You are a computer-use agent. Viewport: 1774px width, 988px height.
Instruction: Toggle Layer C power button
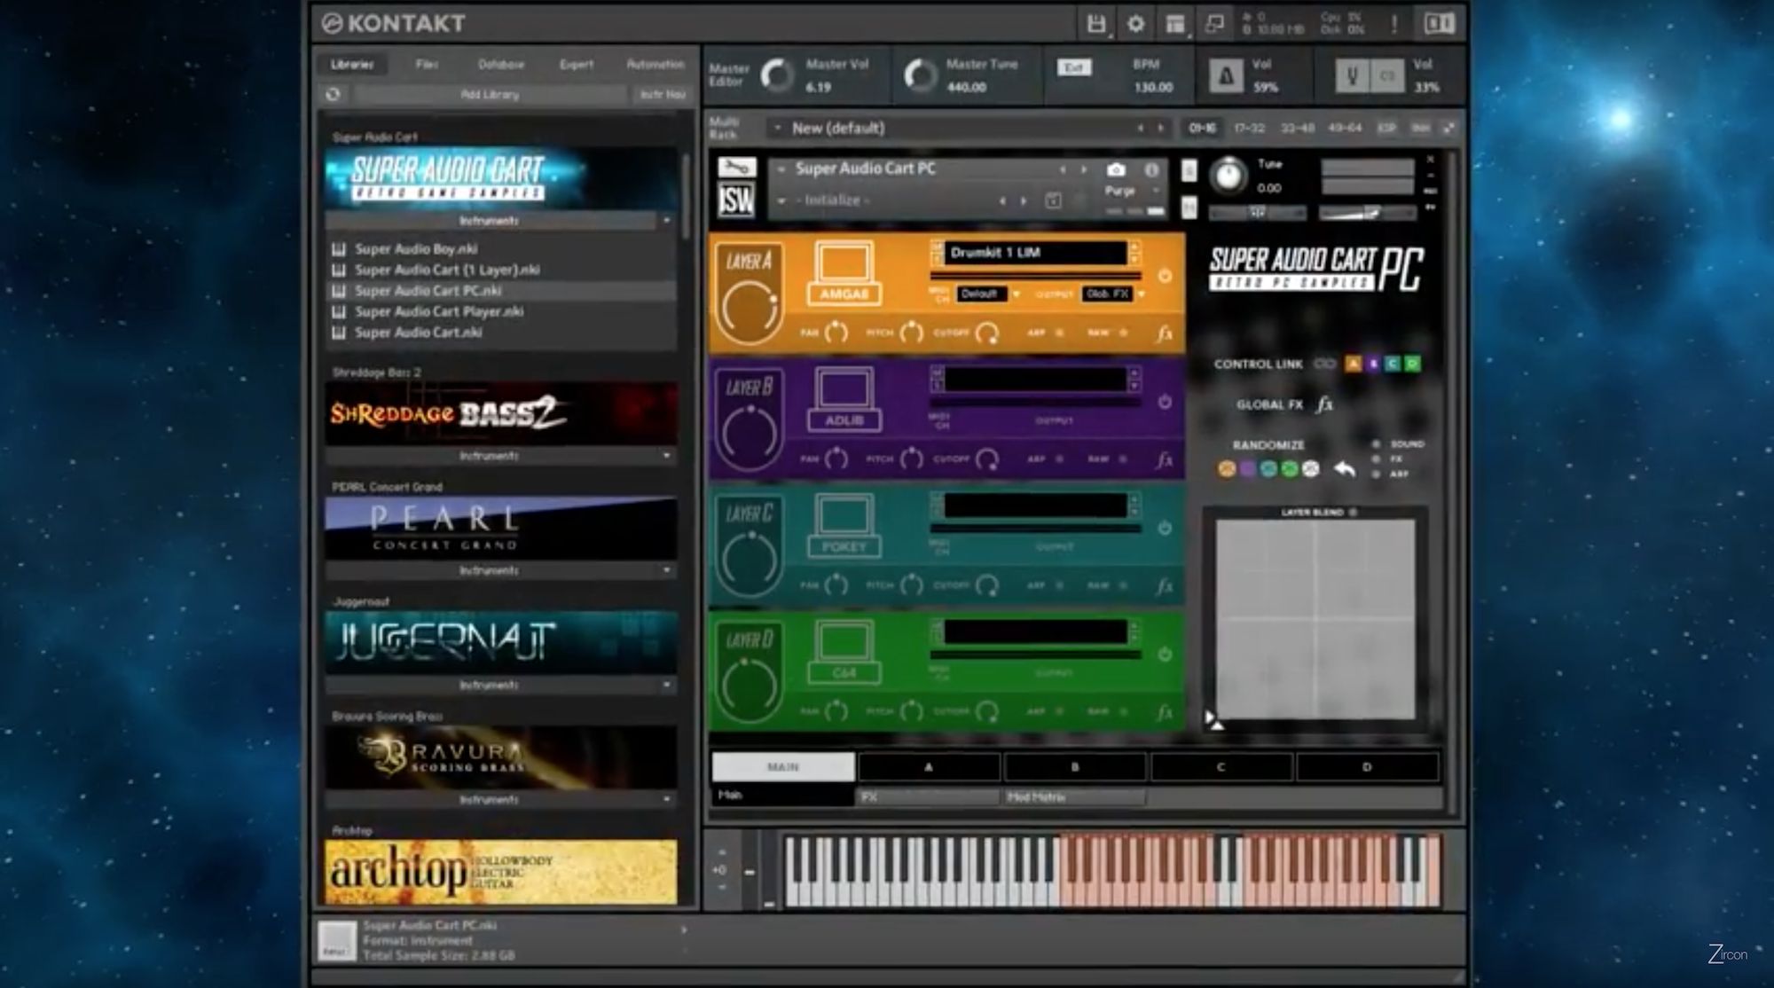point(1165,528)
